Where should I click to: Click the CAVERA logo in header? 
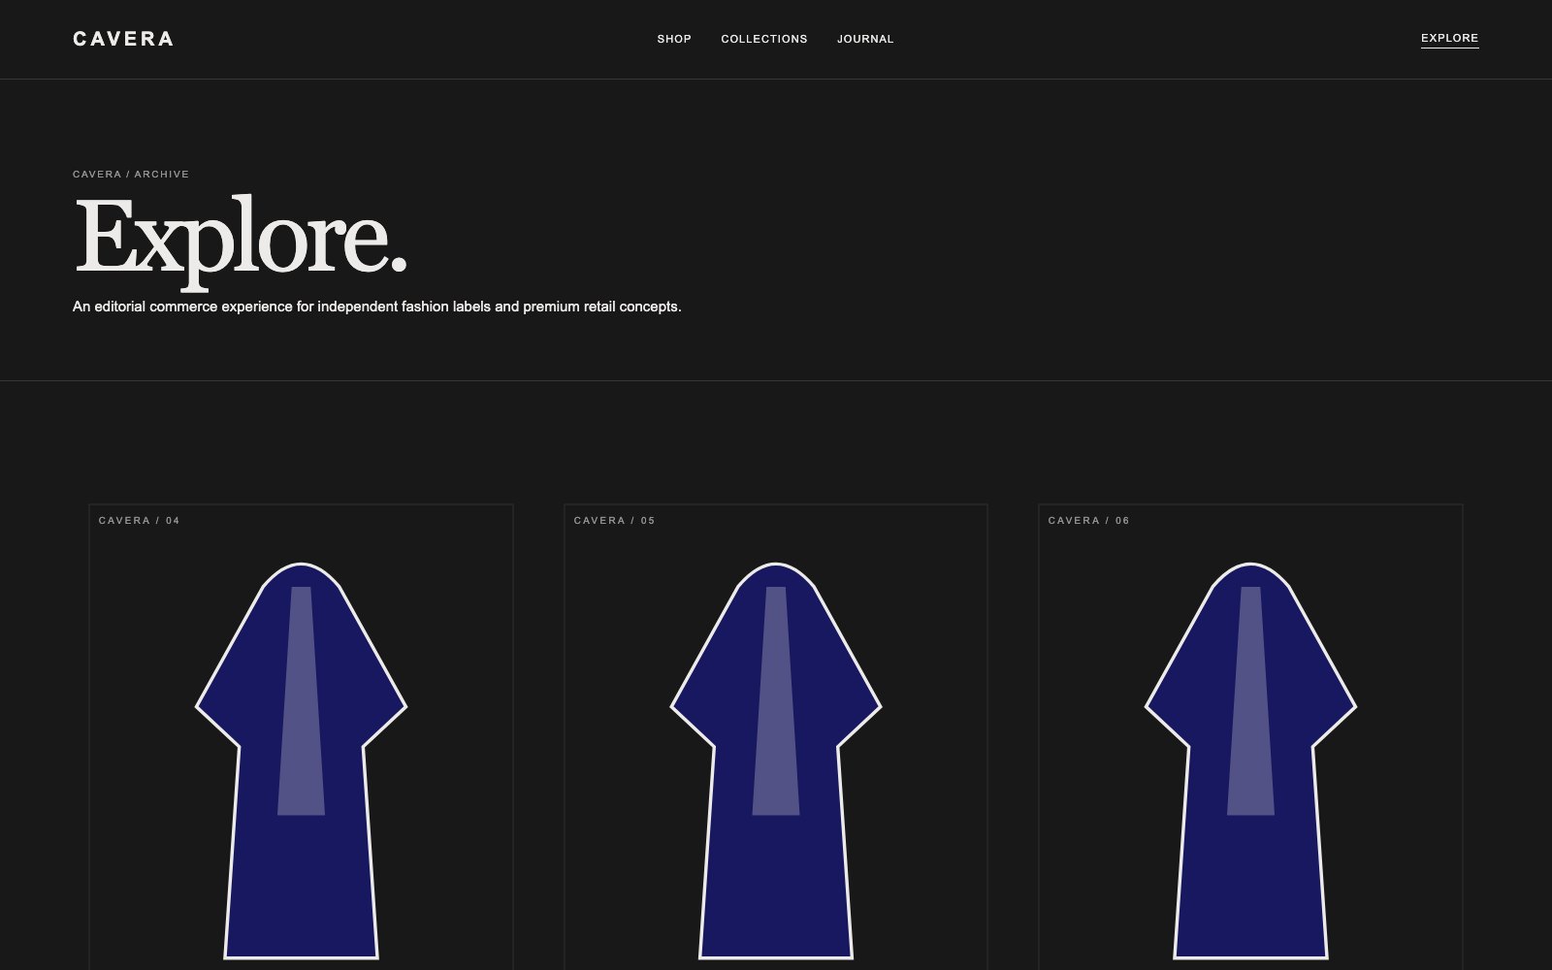123,39
